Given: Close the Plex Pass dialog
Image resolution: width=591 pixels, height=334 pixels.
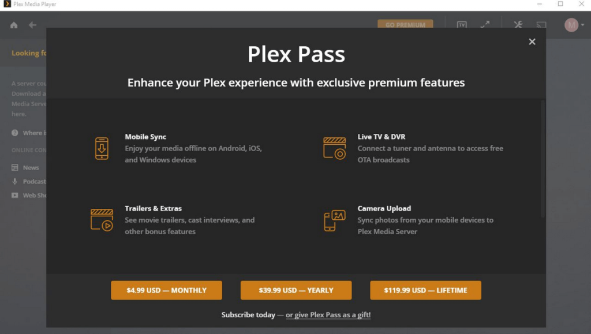Looking at the screenshot, I should (x=532, y=42).
